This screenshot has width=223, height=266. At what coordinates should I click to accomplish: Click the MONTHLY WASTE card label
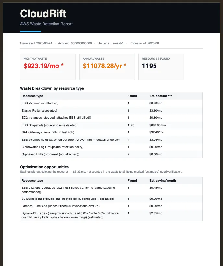point(35,59)
